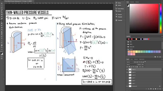The image size is (163, 91).
Task: Select the Hand tool
Action: [2, 45]
